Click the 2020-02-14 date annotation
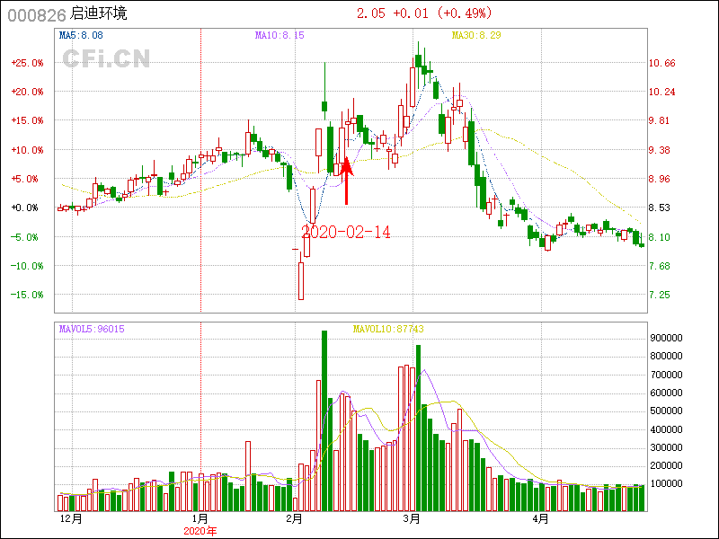 [x=346, y=232]
